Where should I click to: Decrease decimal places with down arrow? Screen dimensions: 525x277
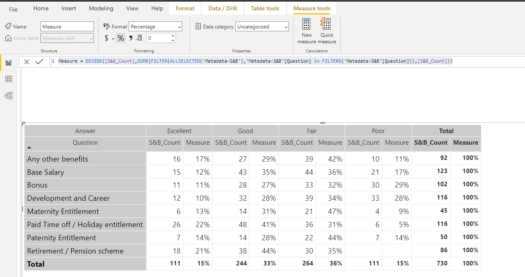pyautogui.click(x=173, y=40)
